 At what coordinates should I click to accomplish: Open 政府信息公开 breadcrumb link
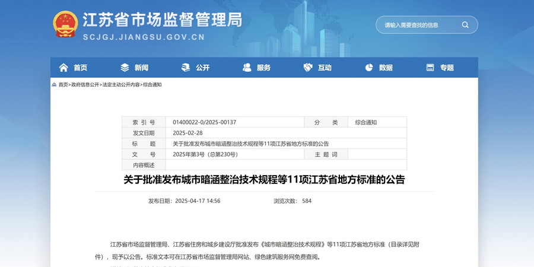tap(85, 85)
